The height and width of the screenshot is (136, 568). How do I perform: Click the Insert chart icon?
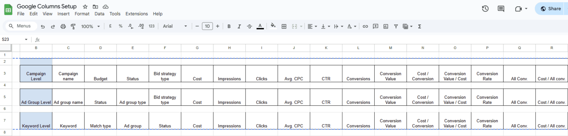point(386,26)
